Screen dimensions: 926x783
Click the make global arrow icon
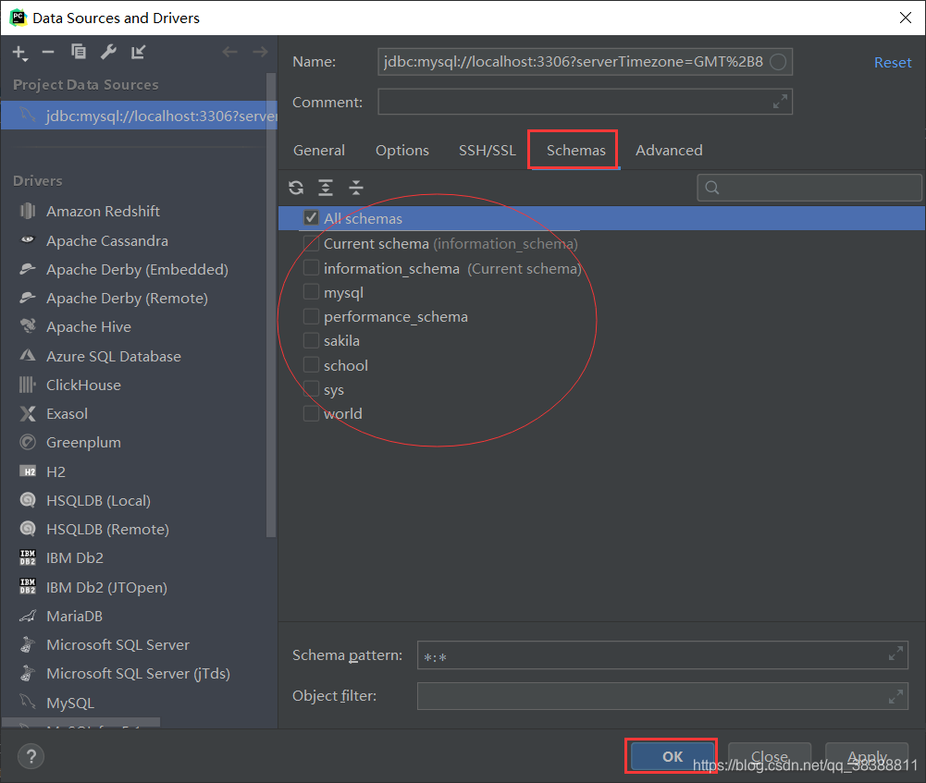coord(138,52)
